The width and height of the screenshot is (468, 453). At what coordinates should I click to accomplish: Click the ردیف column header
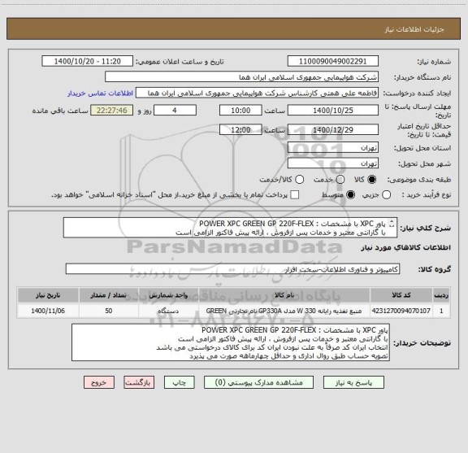pos(441,295)
